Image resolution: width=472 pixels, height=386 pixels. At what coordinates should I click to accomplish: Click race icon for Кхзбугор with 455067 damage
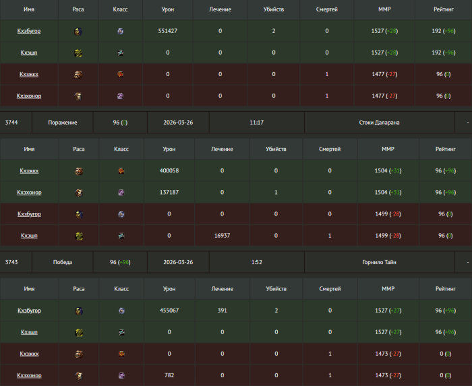point(79,311)
